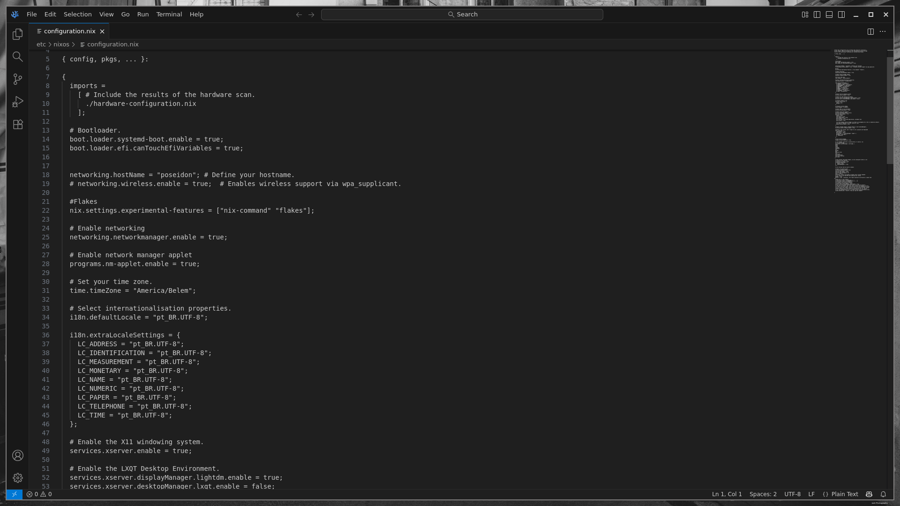The height and width of the screenshot is (506, 900).
Task: Open the Terminal menu
Action: [169, 15]
